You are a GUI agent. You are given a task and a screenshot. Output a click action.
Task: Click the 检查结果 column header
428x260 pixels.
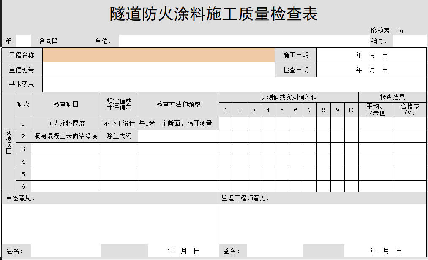pos(393,97)
